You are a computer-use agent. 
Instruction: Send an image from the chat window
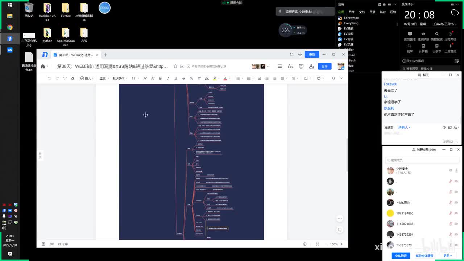pos(450,127)
